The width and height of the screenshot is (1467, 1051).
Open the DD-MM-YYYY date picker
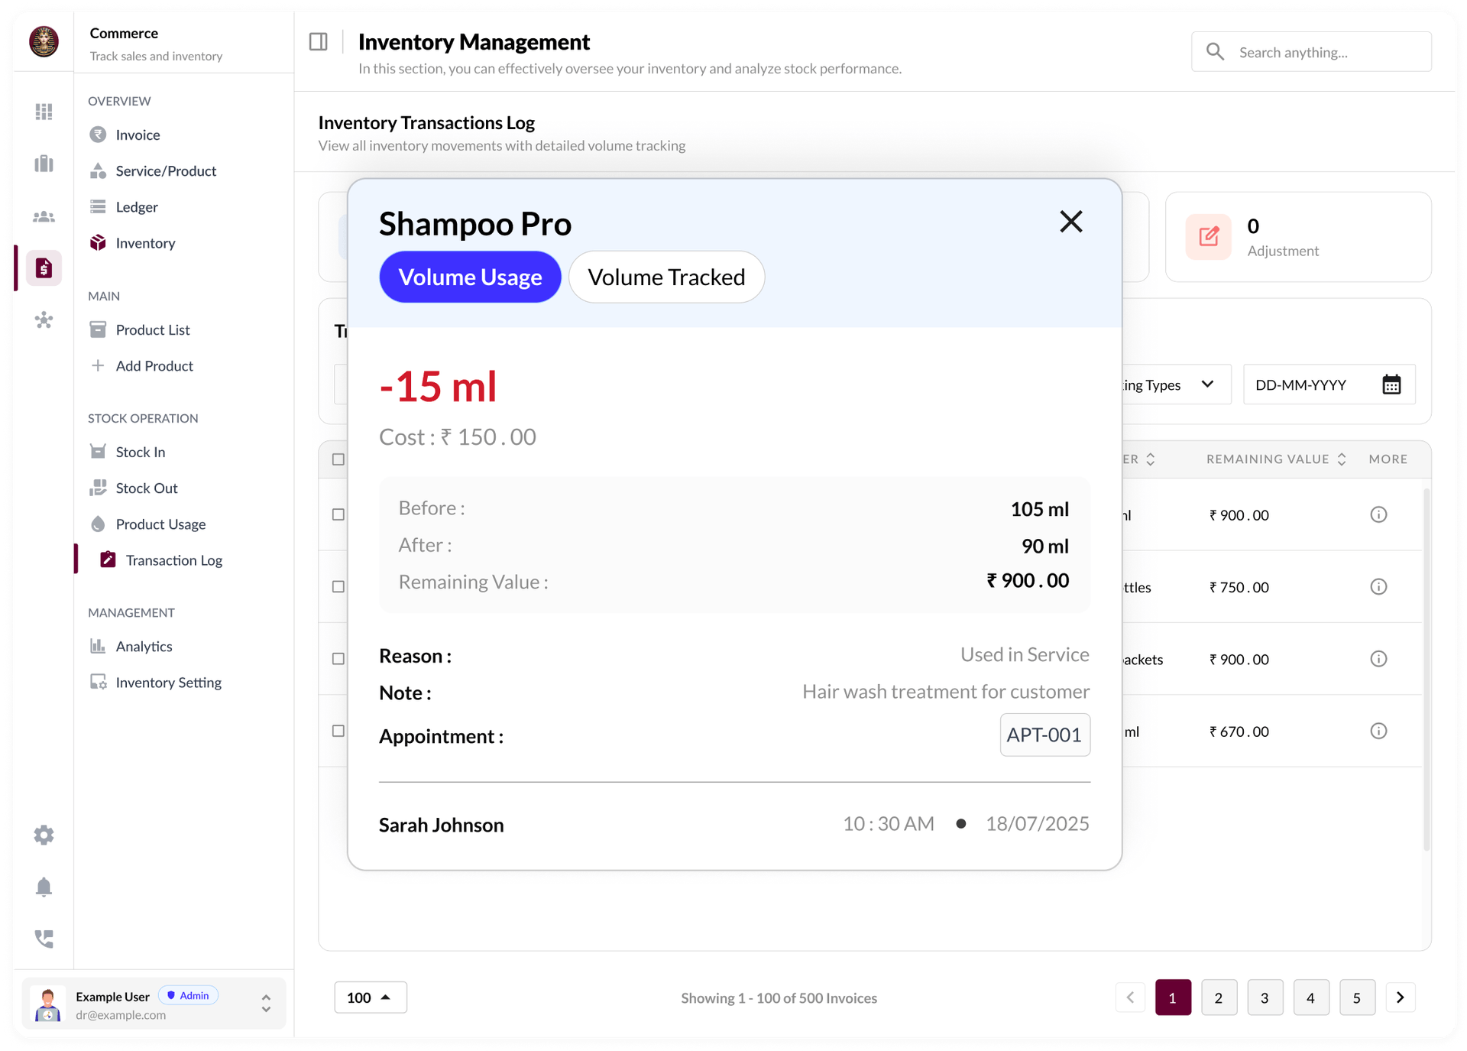pos(1329,384)
